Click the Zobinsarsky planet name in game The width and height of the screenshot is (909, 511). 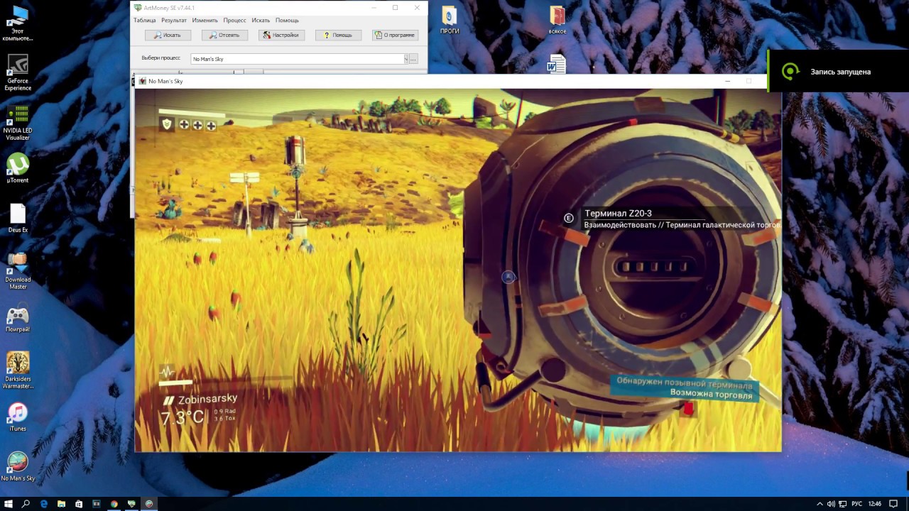point(207,400)
